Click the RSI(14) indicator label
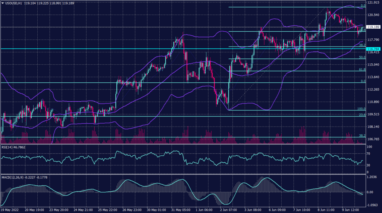Image resolution: width=382 pixels, height=213 pixels. coord(9,147)
